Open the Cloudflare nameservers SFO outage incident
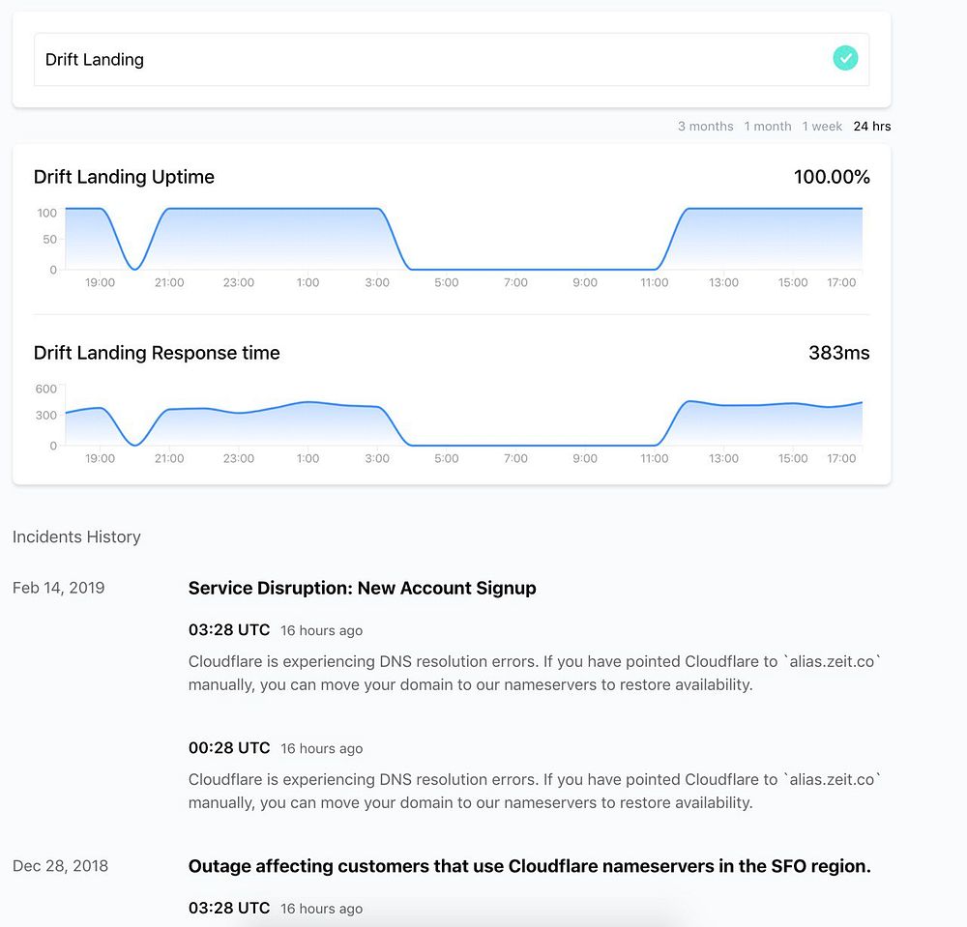The width and height of the screenshot is (967, 927). (529, 866)
